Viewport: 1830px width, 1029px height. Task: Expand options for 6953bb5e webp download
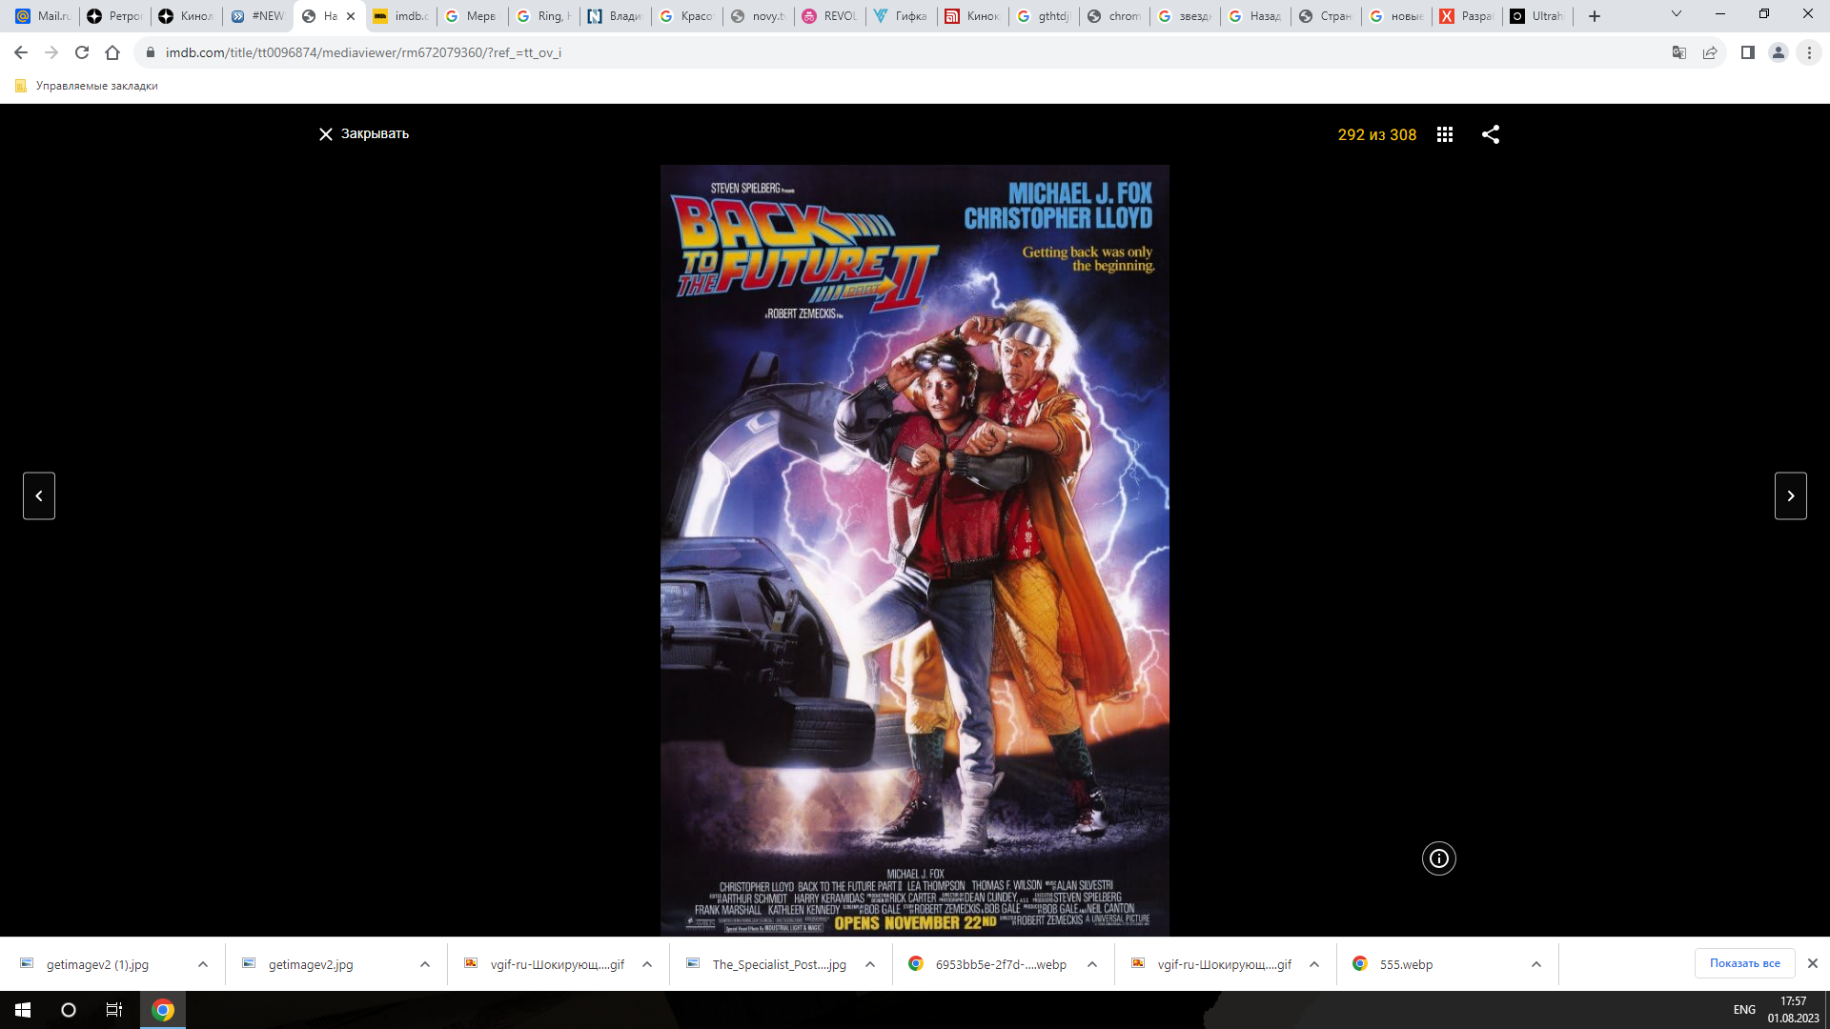[x=1092, y=964]
